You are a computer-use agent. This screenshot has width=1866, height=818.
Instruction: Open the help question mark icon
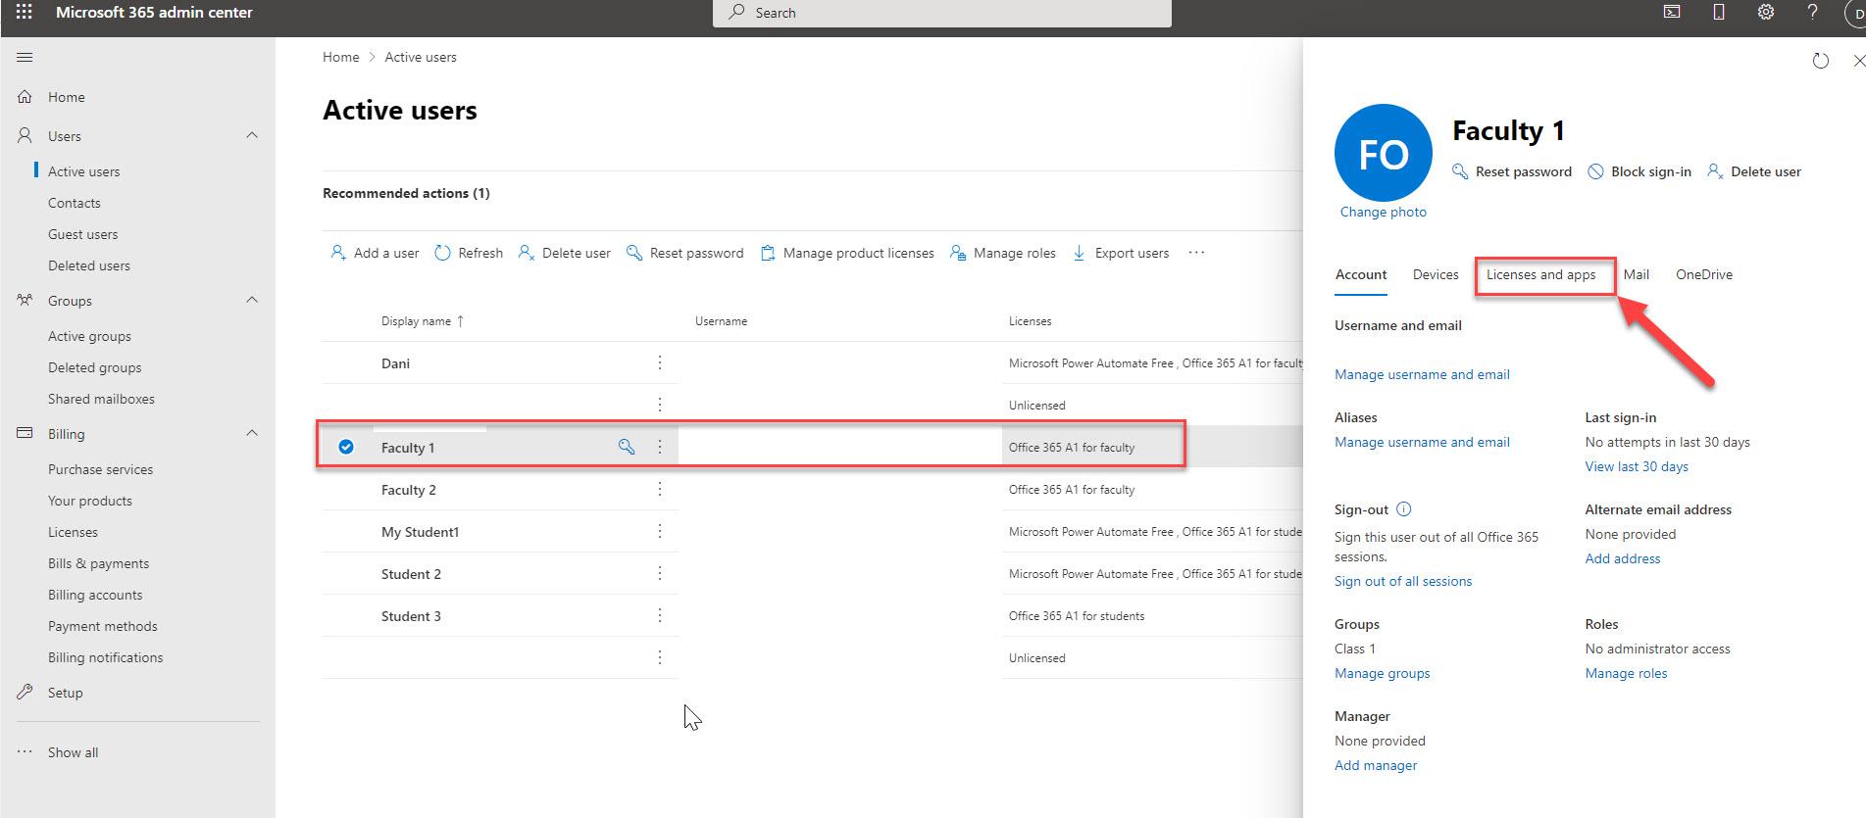tap(1812, 13)
